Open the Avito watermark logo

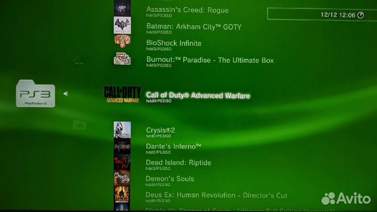tap(346, 198)
